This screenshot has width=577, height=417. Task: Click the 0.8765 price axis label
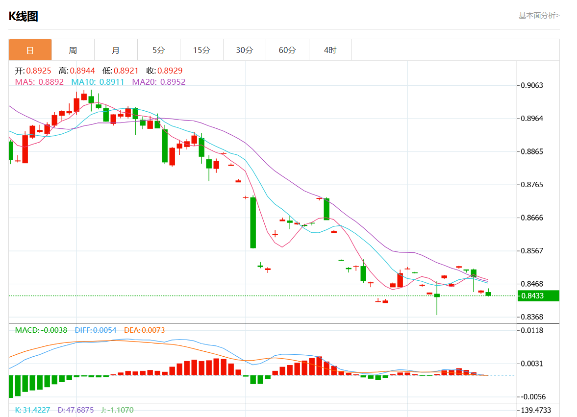tap(532, 185)
